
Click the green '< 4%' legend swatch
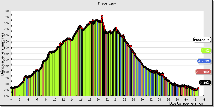click(205, 50)
